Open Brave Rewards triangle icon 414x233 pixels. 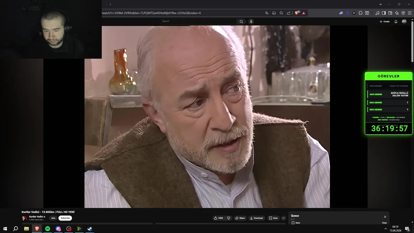point(304,13)
